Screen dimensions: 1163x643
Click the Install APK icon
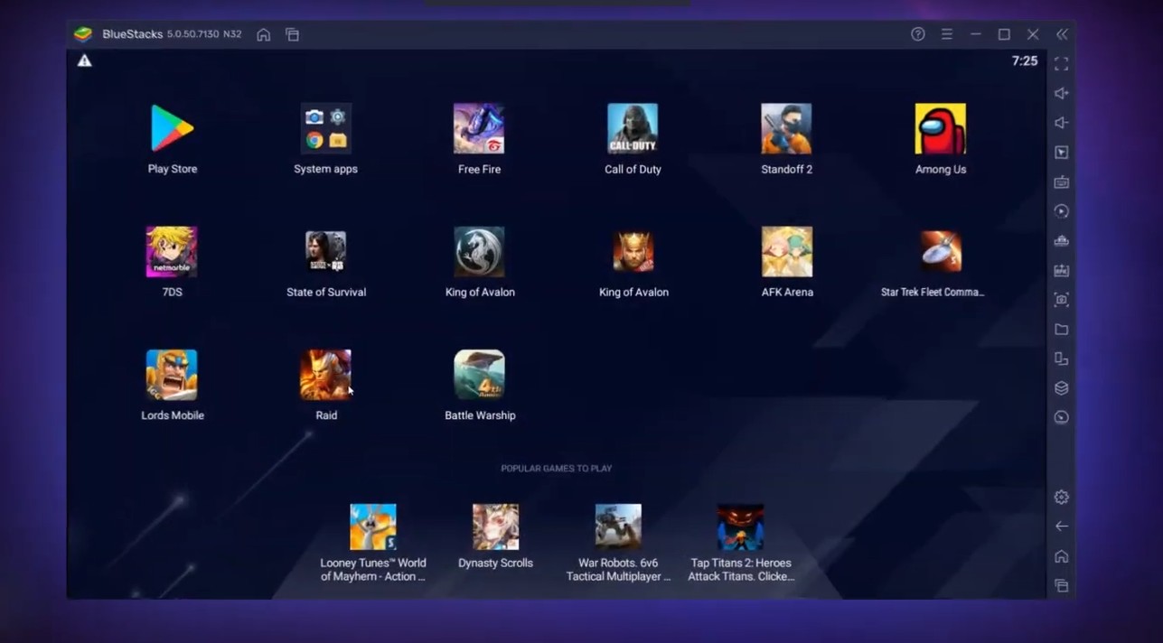(x=1062, y=270)
